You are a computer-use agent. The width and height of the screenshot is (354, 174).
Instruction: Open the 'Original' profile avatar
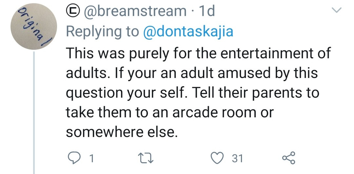point(35,27)
